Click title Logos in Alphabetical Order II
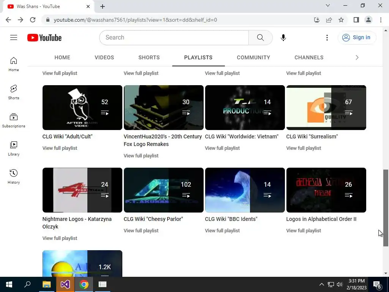This screenshot has width=389, height=292. click(321, 219)
